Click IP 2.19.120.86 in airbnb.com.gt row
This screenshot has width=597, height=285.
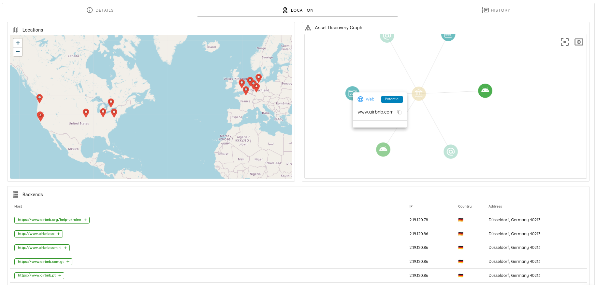coord(419,262)
